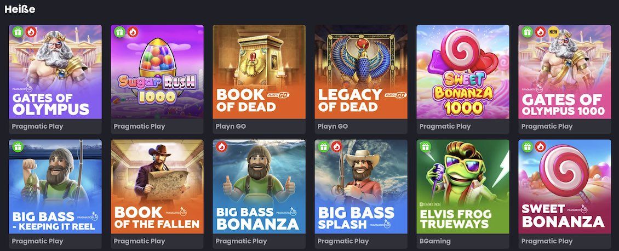The width and height of the screenshot is (619, 251).
Task: Open the Book of Dead game thumbnail
Action: 259,72
